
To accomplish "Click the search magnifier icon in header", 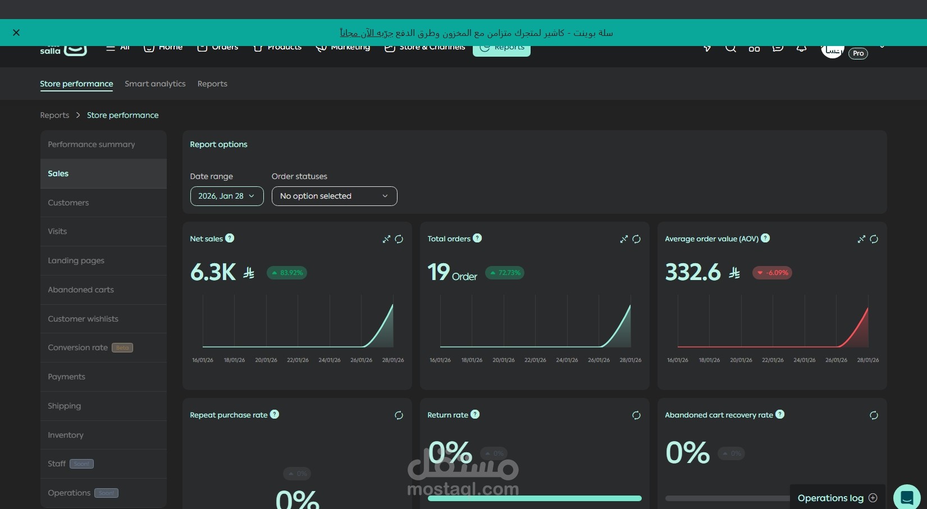I will [x=730, y=48].
